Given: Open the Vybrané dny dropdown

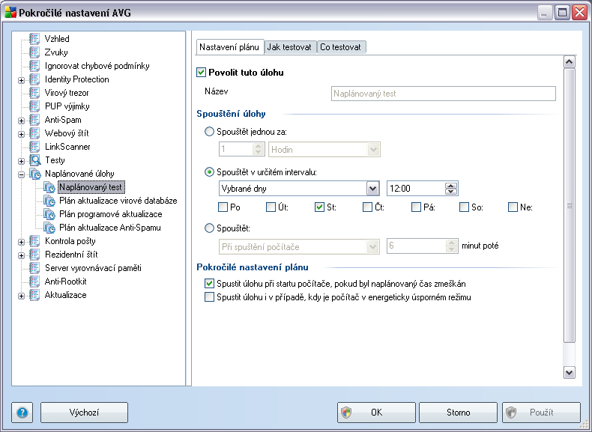Looking at the screenshot, I should pyautogui.click(x=372, y=188).
